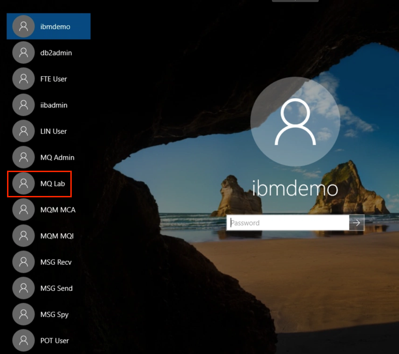Click the highlighted "ibmdemo" name in list
The image size is (399, 354).
click(55, 27)
